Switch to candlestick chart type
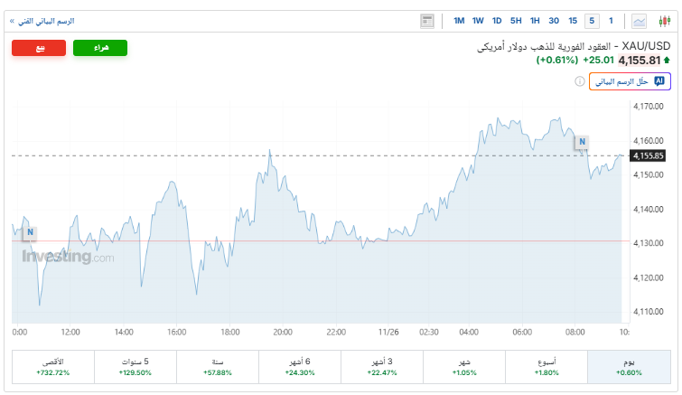Viewport: 682px width, 395px height. pyautogui.click(x=662, y=21)
